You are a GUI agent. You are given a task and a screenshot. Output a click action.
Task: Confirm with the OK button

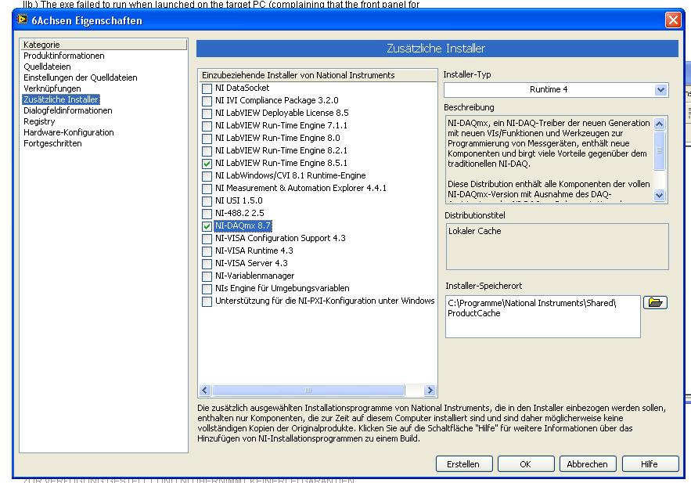click(x=525, y=464)
